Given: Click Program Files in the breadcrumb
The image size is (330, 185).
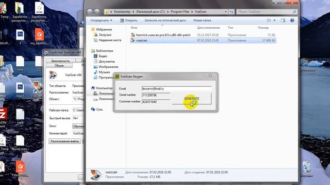Looking at the screenshot, I should tap(180, 12).
